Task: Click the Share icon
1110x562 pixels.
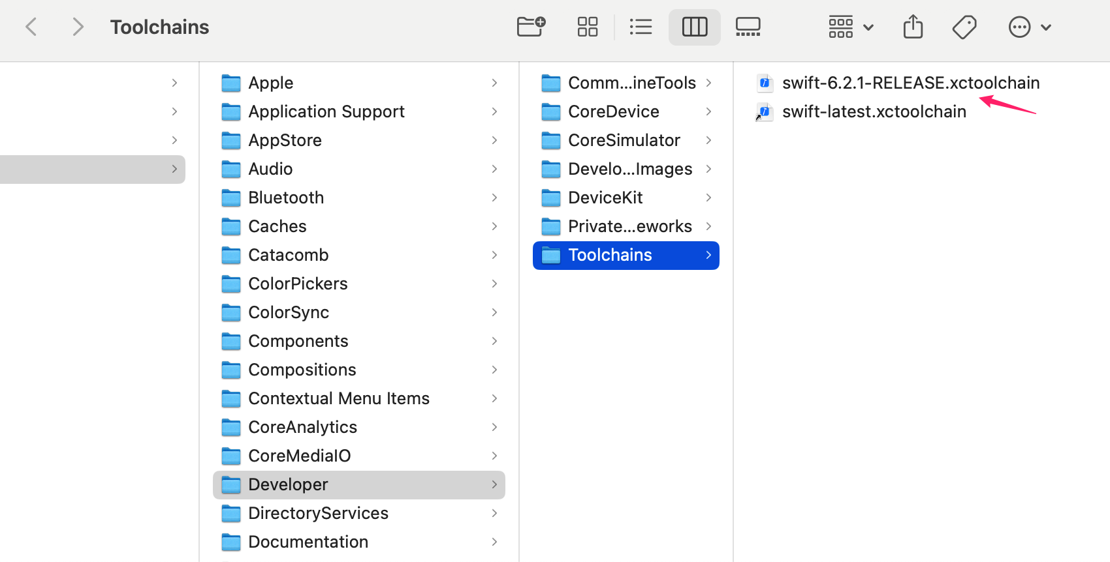Action: [x=913, y=27]
